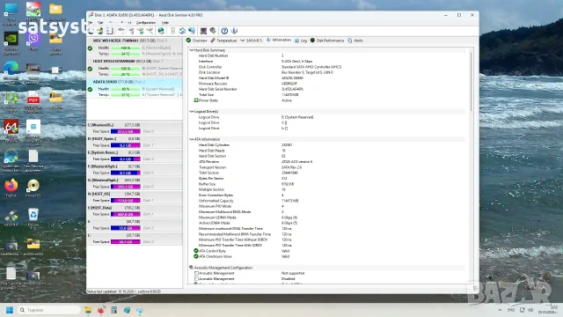This screenshot has width=563, height=317.
Task: Open File Explorer from the taskbar
Action: (x=88, y=310)
